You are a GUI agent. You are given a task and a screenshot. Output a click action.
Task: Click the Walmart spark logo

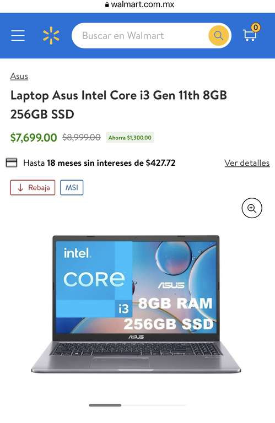pyautogui.click(x=51, y=36)
